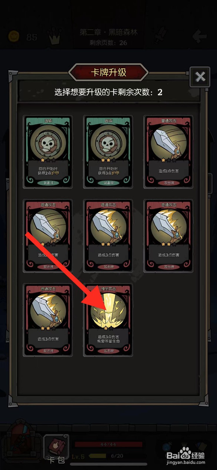Select the plain sword card under the arrow tail
The image size is (217, 470).
pos(48,236)
